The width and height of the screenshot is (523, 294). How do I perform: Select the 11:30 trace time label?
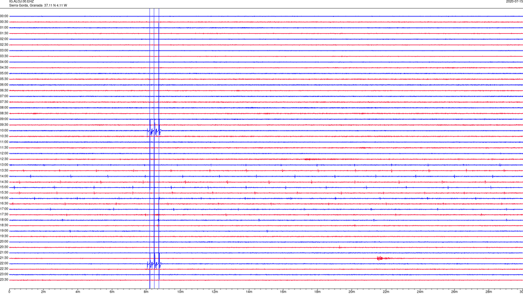coord(4,148)
